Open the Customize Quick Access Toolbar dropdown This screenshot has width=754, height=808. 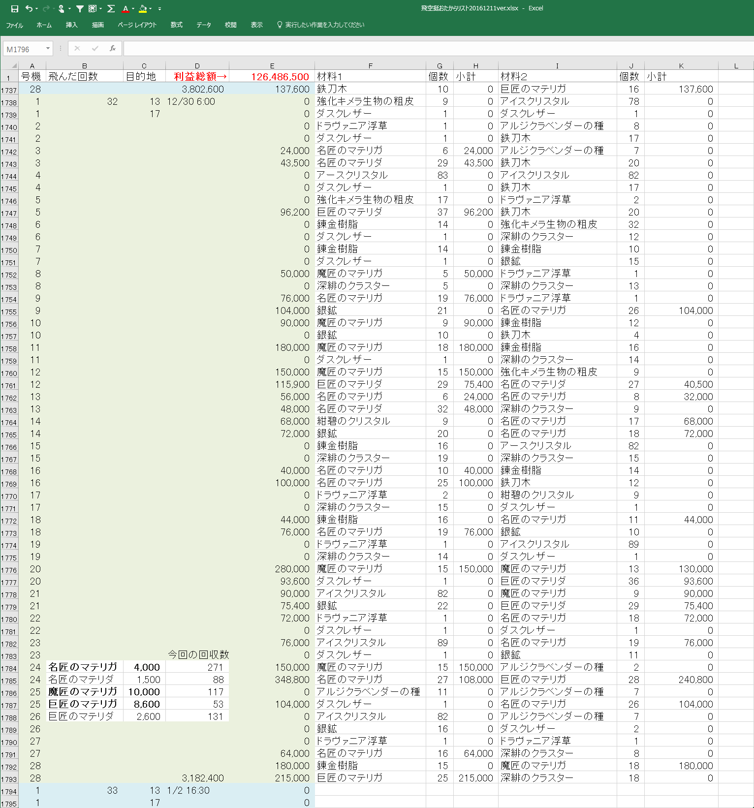coord(159,9)
